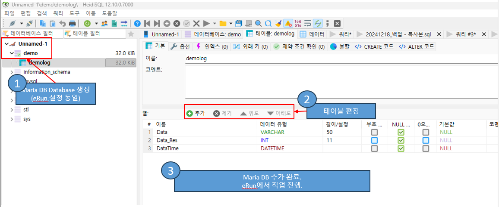Switch to the 인덱스 (0) tab
Image resolution: width=499 pixels, height=207 pixels.
(212, 46)
